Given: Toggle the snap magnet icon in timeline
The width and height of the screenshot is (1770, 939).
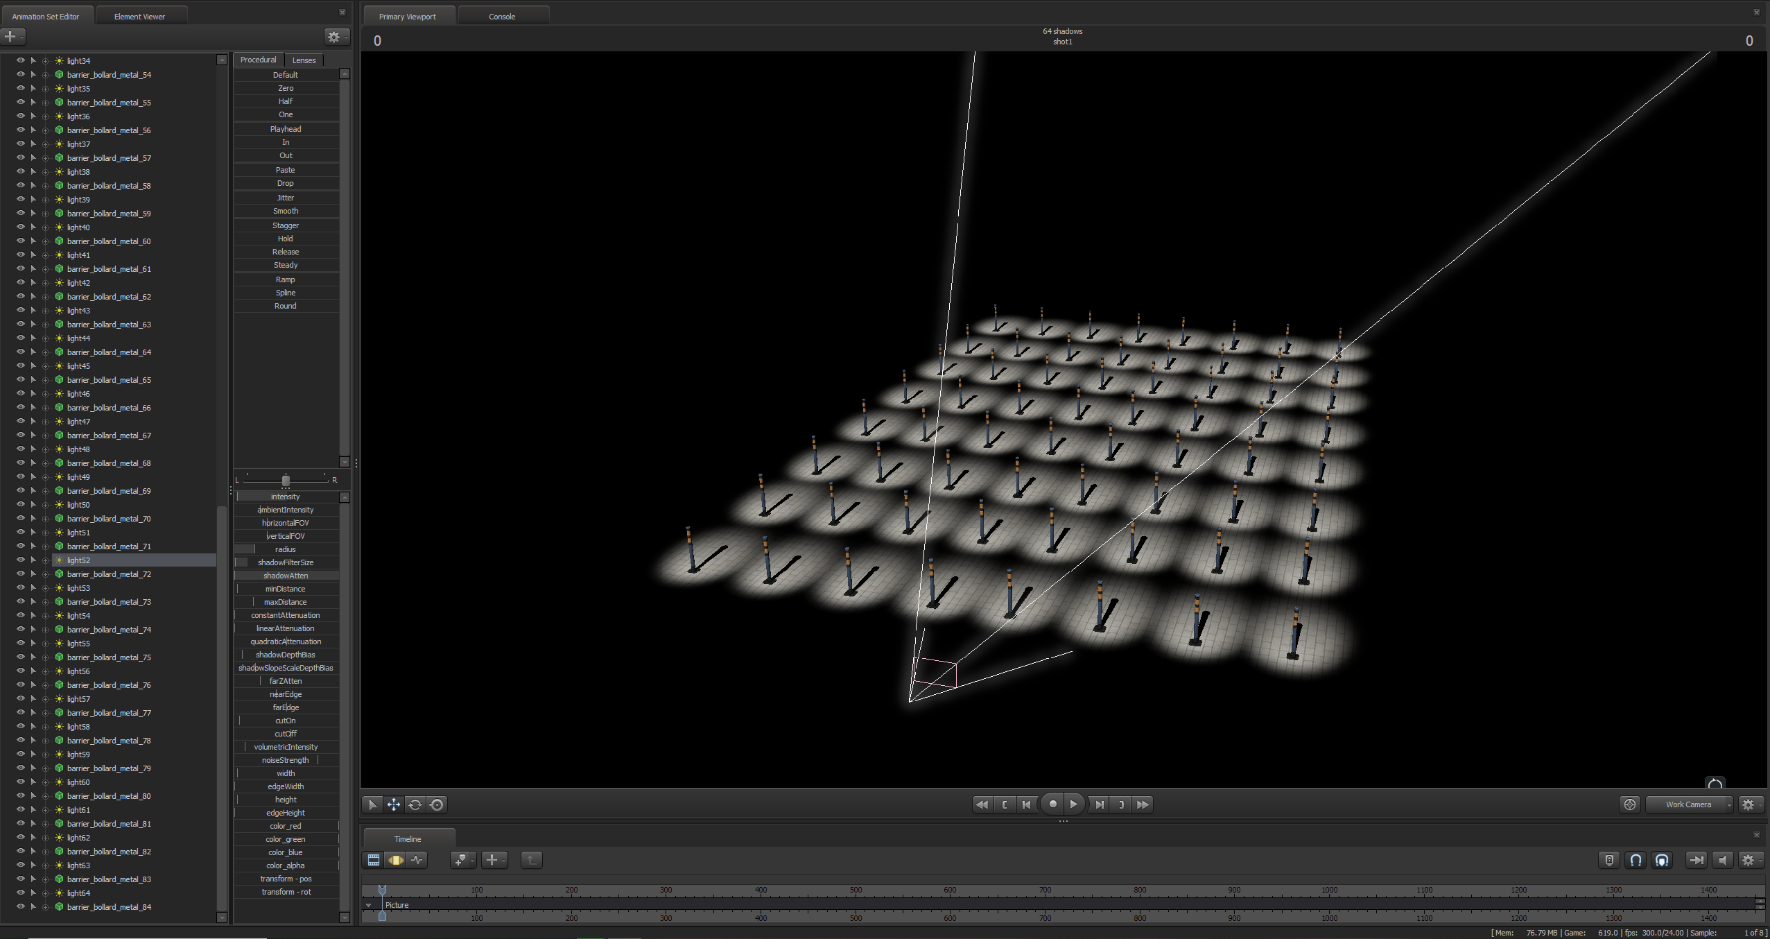Looking at the screenshot, I should pos(1635,860).
